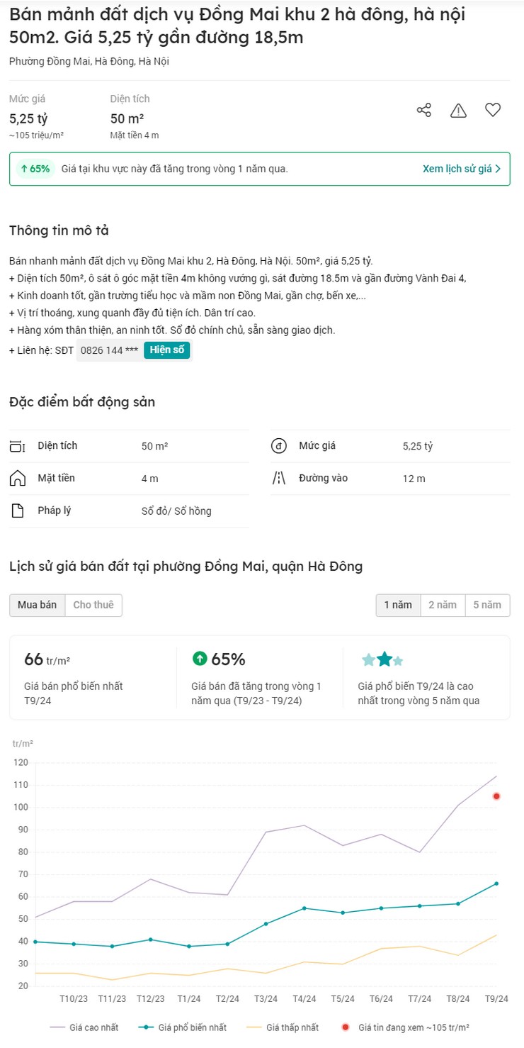Report listing with warning triangle icon
The width and height of the screenshot is (524, 1048).
tap(459, 110)
